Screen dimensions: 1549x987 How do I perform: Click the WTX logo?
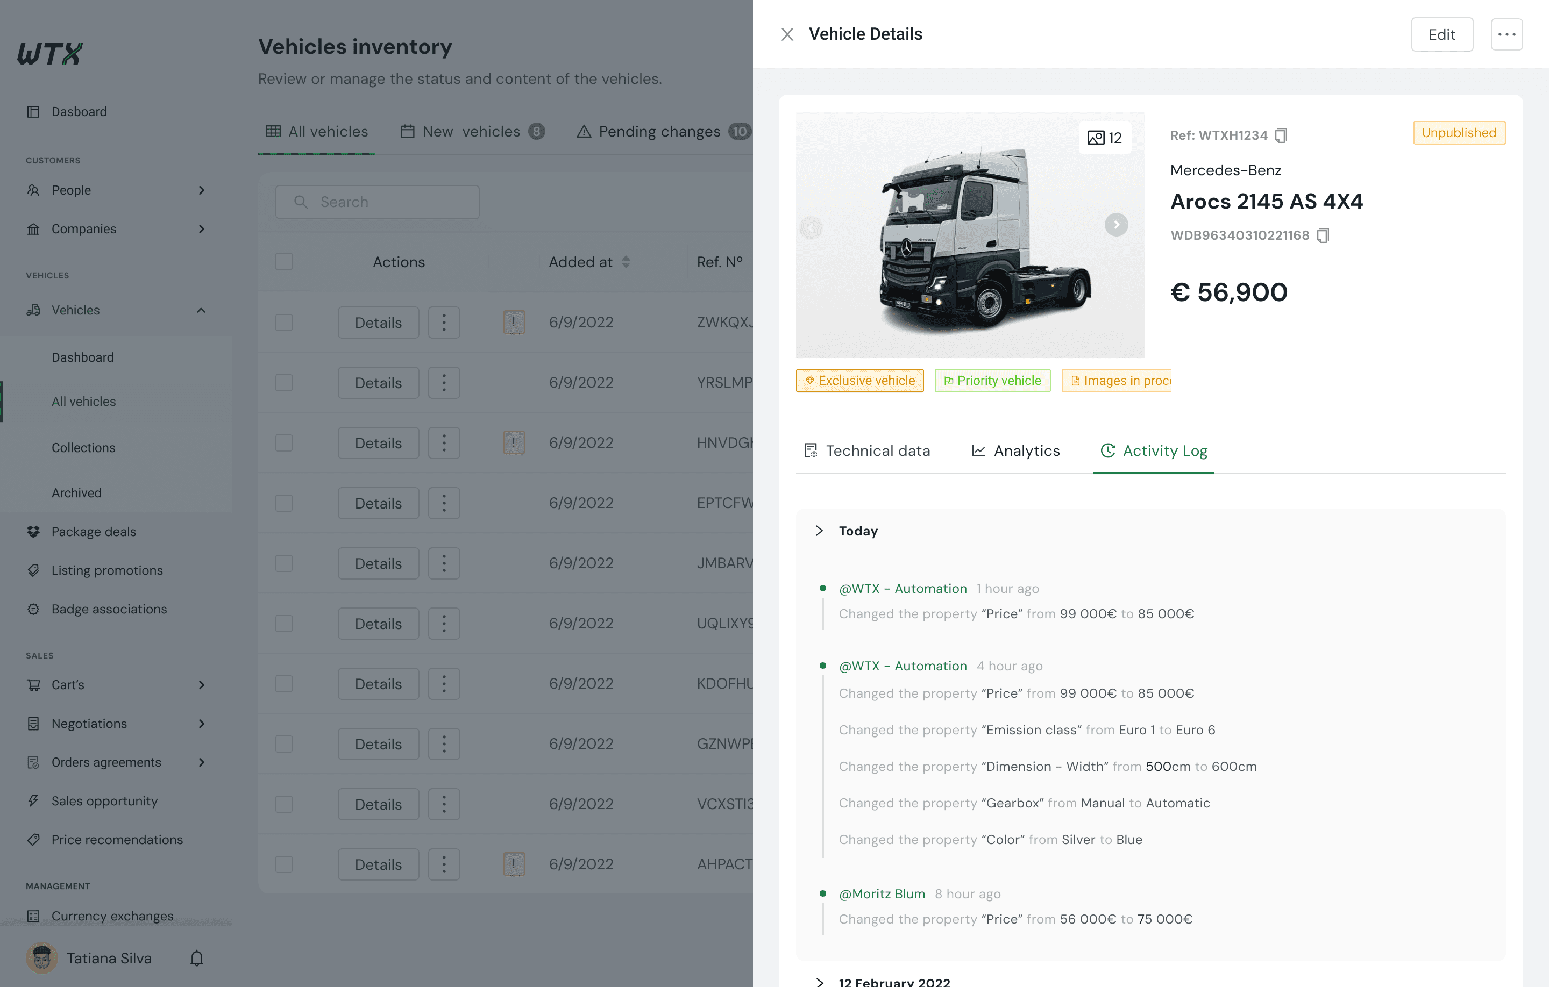point(49,53)
